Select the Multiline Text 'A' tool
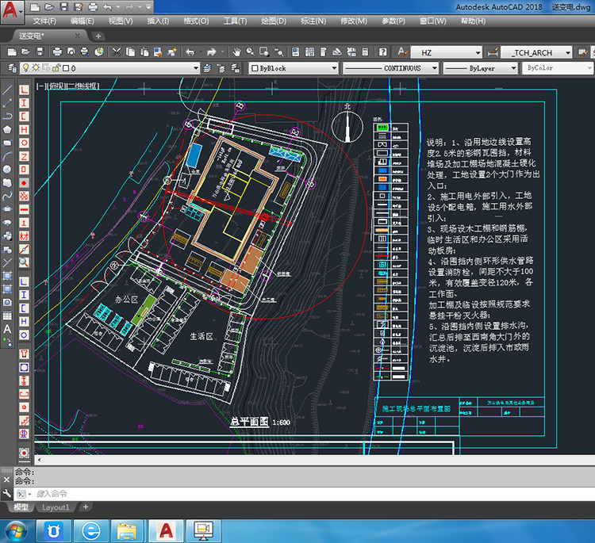The width and height of the screenshot is (595, 543). click(x=7, y=329)
